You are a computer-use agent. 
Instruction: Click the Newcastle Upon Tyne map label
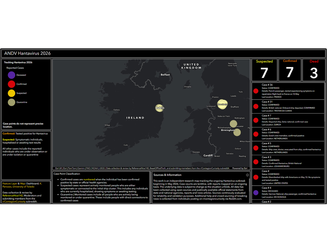[x=232, y=64]
